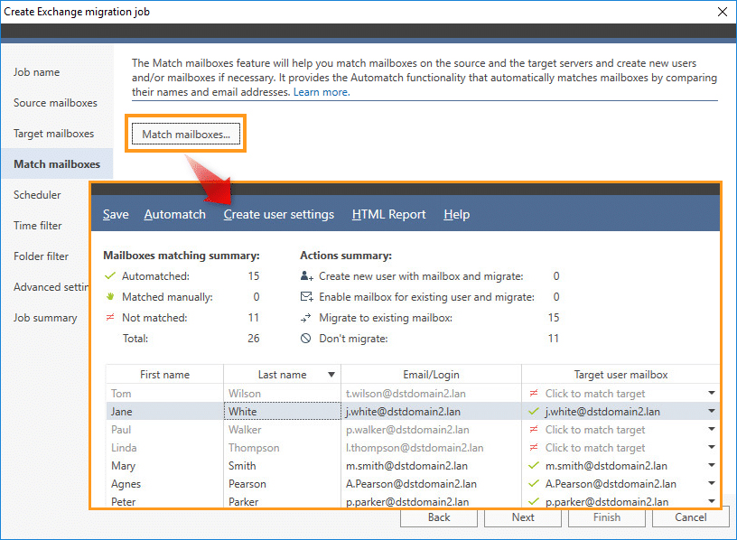This screenshot has width=737, height=540.
Task: Select the Tom first name cell
Action: coord(164,394)
